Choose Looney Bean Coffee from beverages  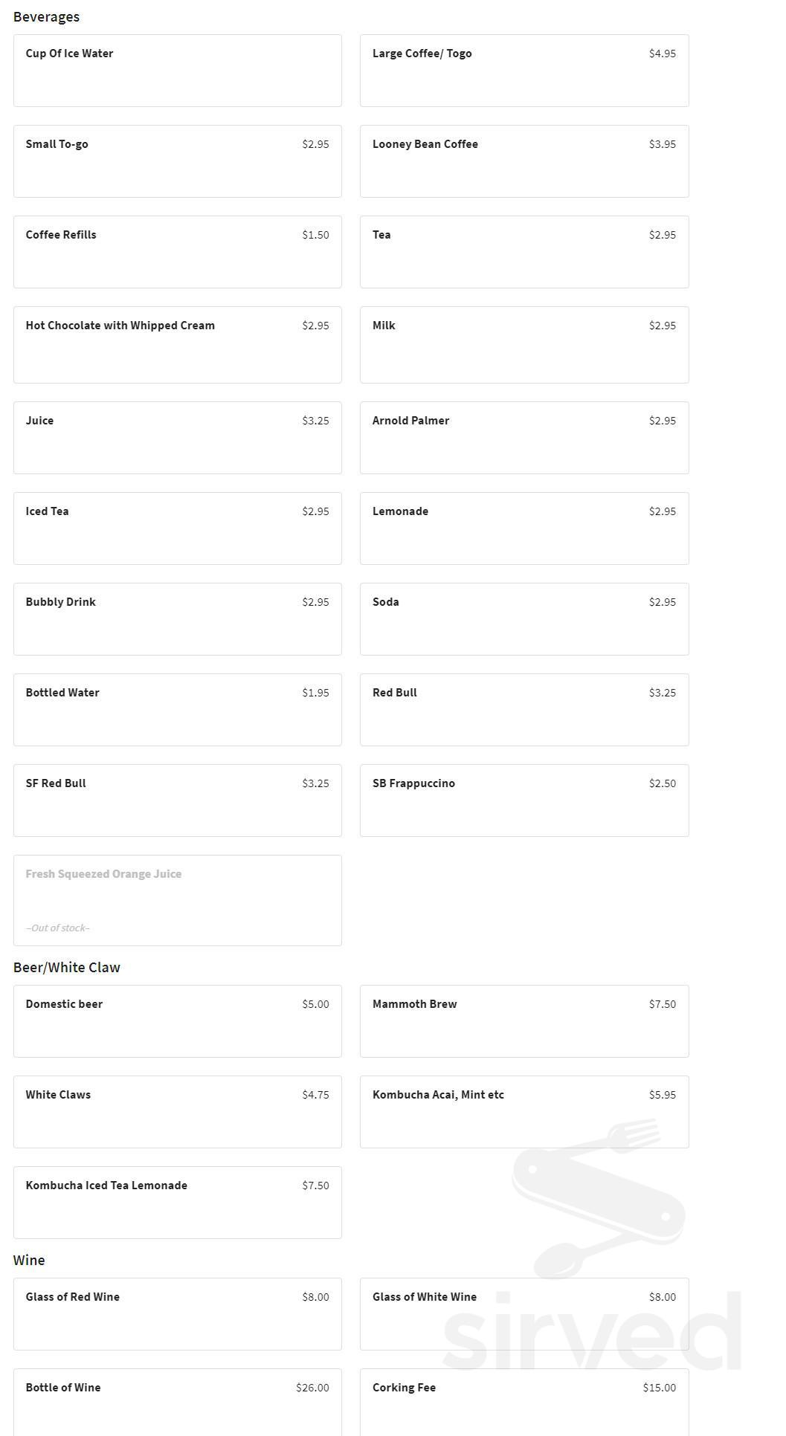(x=524, y=161)
